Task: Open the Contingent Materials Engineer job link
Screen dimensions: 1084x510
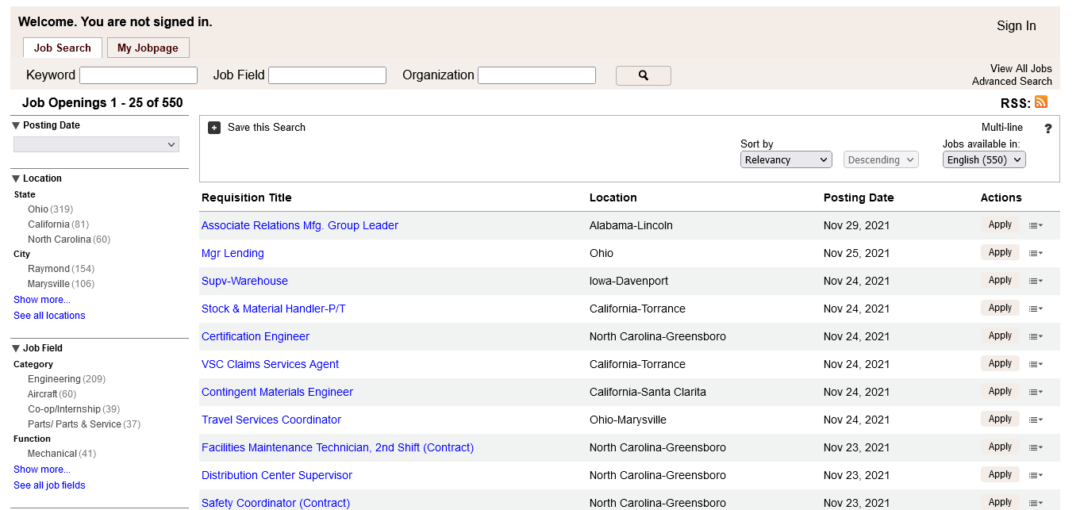Action: [277, 392]
